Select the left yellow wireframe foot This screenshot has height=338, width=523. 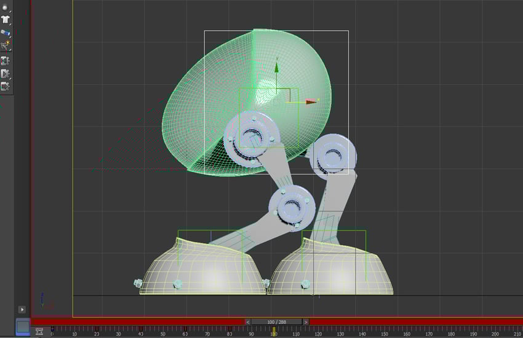pyautogui.click(x=202, y=266)
